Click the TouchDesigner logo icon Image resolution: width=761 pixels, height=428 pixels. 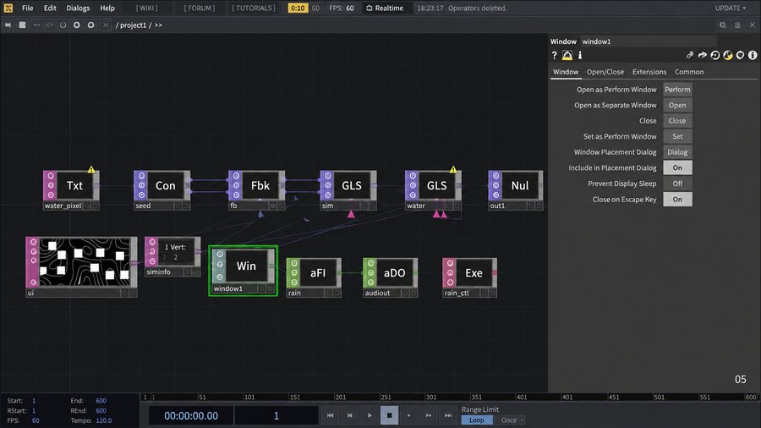pos(8,8)
